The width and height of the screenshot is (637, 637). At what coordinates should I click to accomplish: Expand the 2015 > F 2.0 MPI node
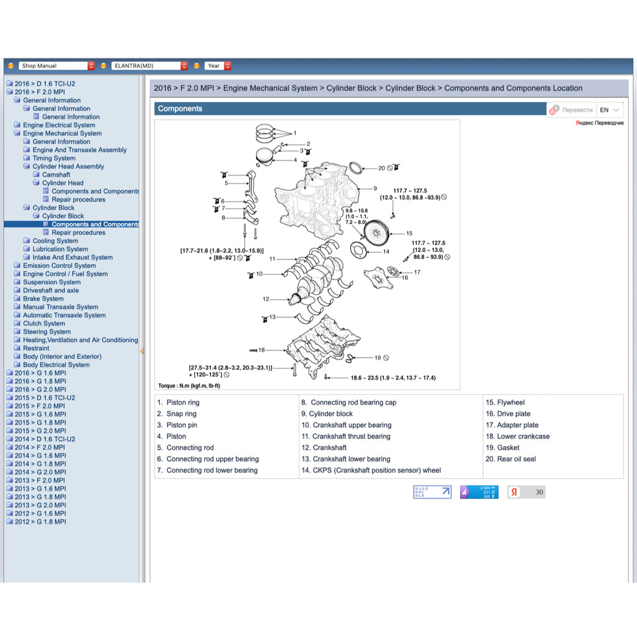point(40,406)
